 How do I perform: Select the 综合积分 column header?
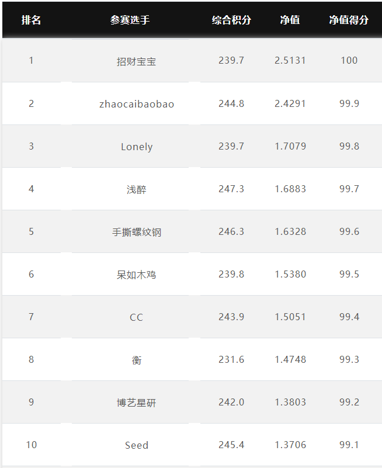coord(231,20)
